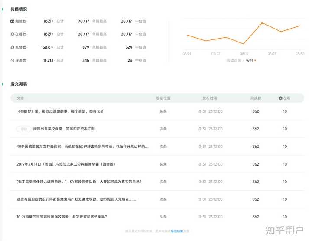Click the 阅读数 book icon
The width and height of the screenshot is (312, 241).
click(12, 21)
